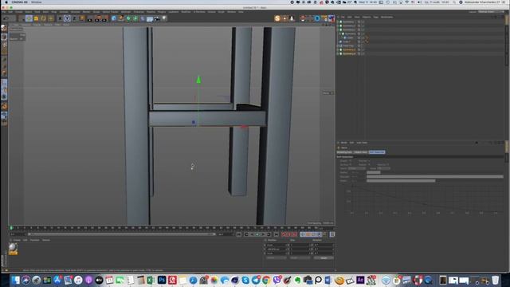Screen dimensions: 510x287
Task: Select the Pen spline tool icon
Action: pyautogui.click(x=121, y=18)
